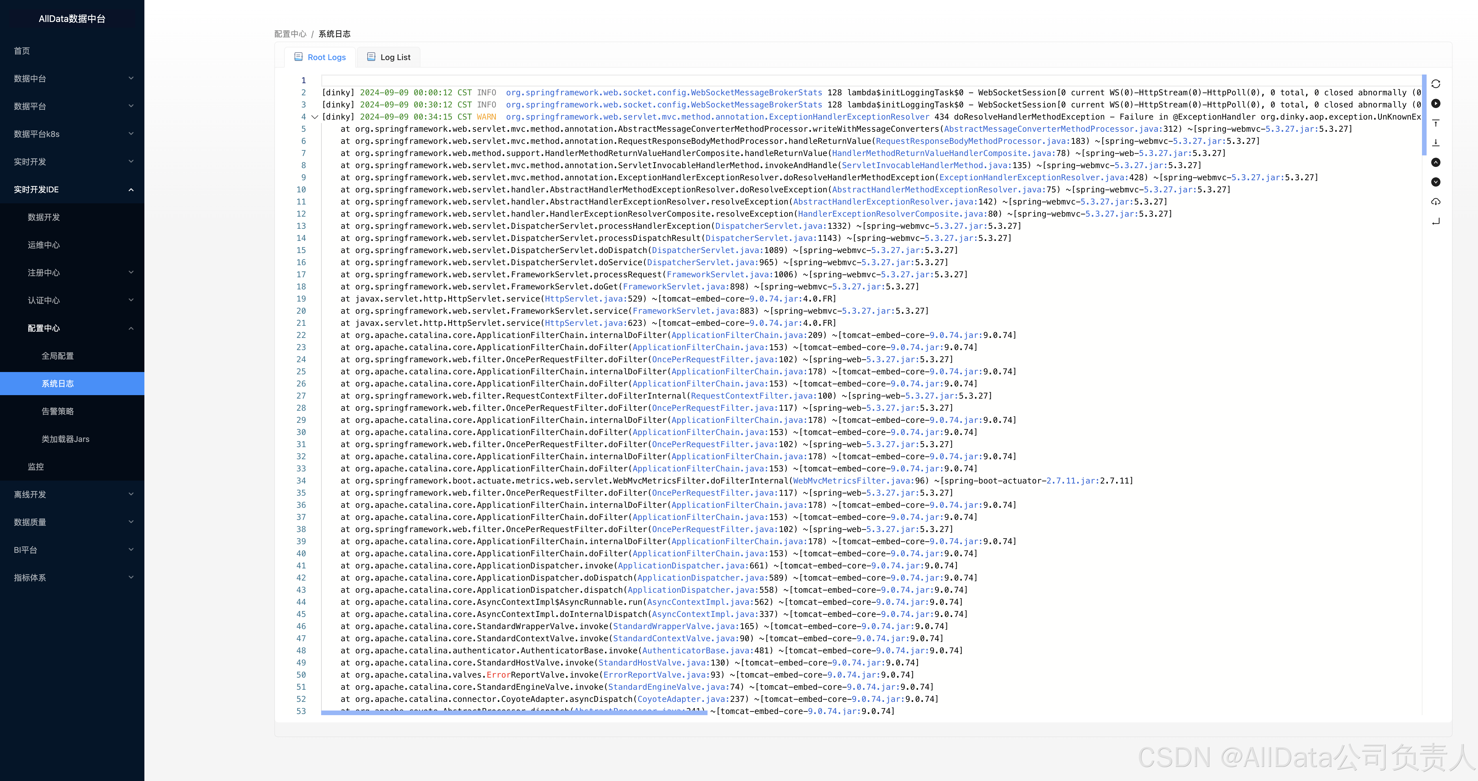Image resolution: width=1478 pixels, height=781 pixels.
Task: Select the Root Logs tab
Action: pos(320,57)
